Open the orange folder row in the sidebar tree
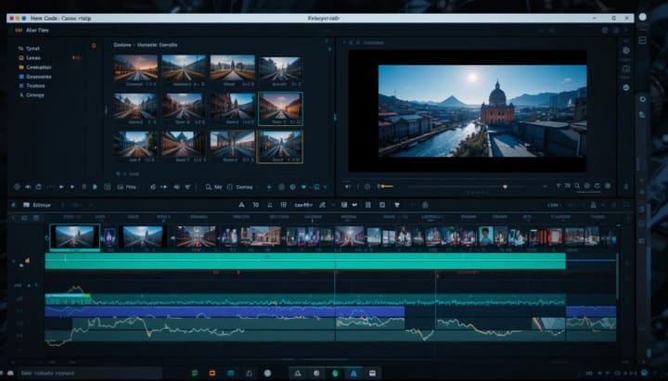 coord(35,68)
